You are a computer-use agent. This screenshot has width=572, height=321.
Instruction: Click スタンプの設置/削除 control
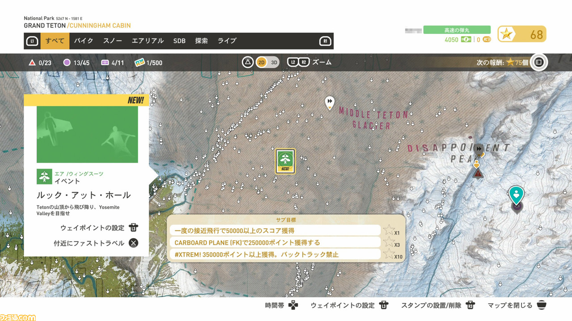(438, 305)
